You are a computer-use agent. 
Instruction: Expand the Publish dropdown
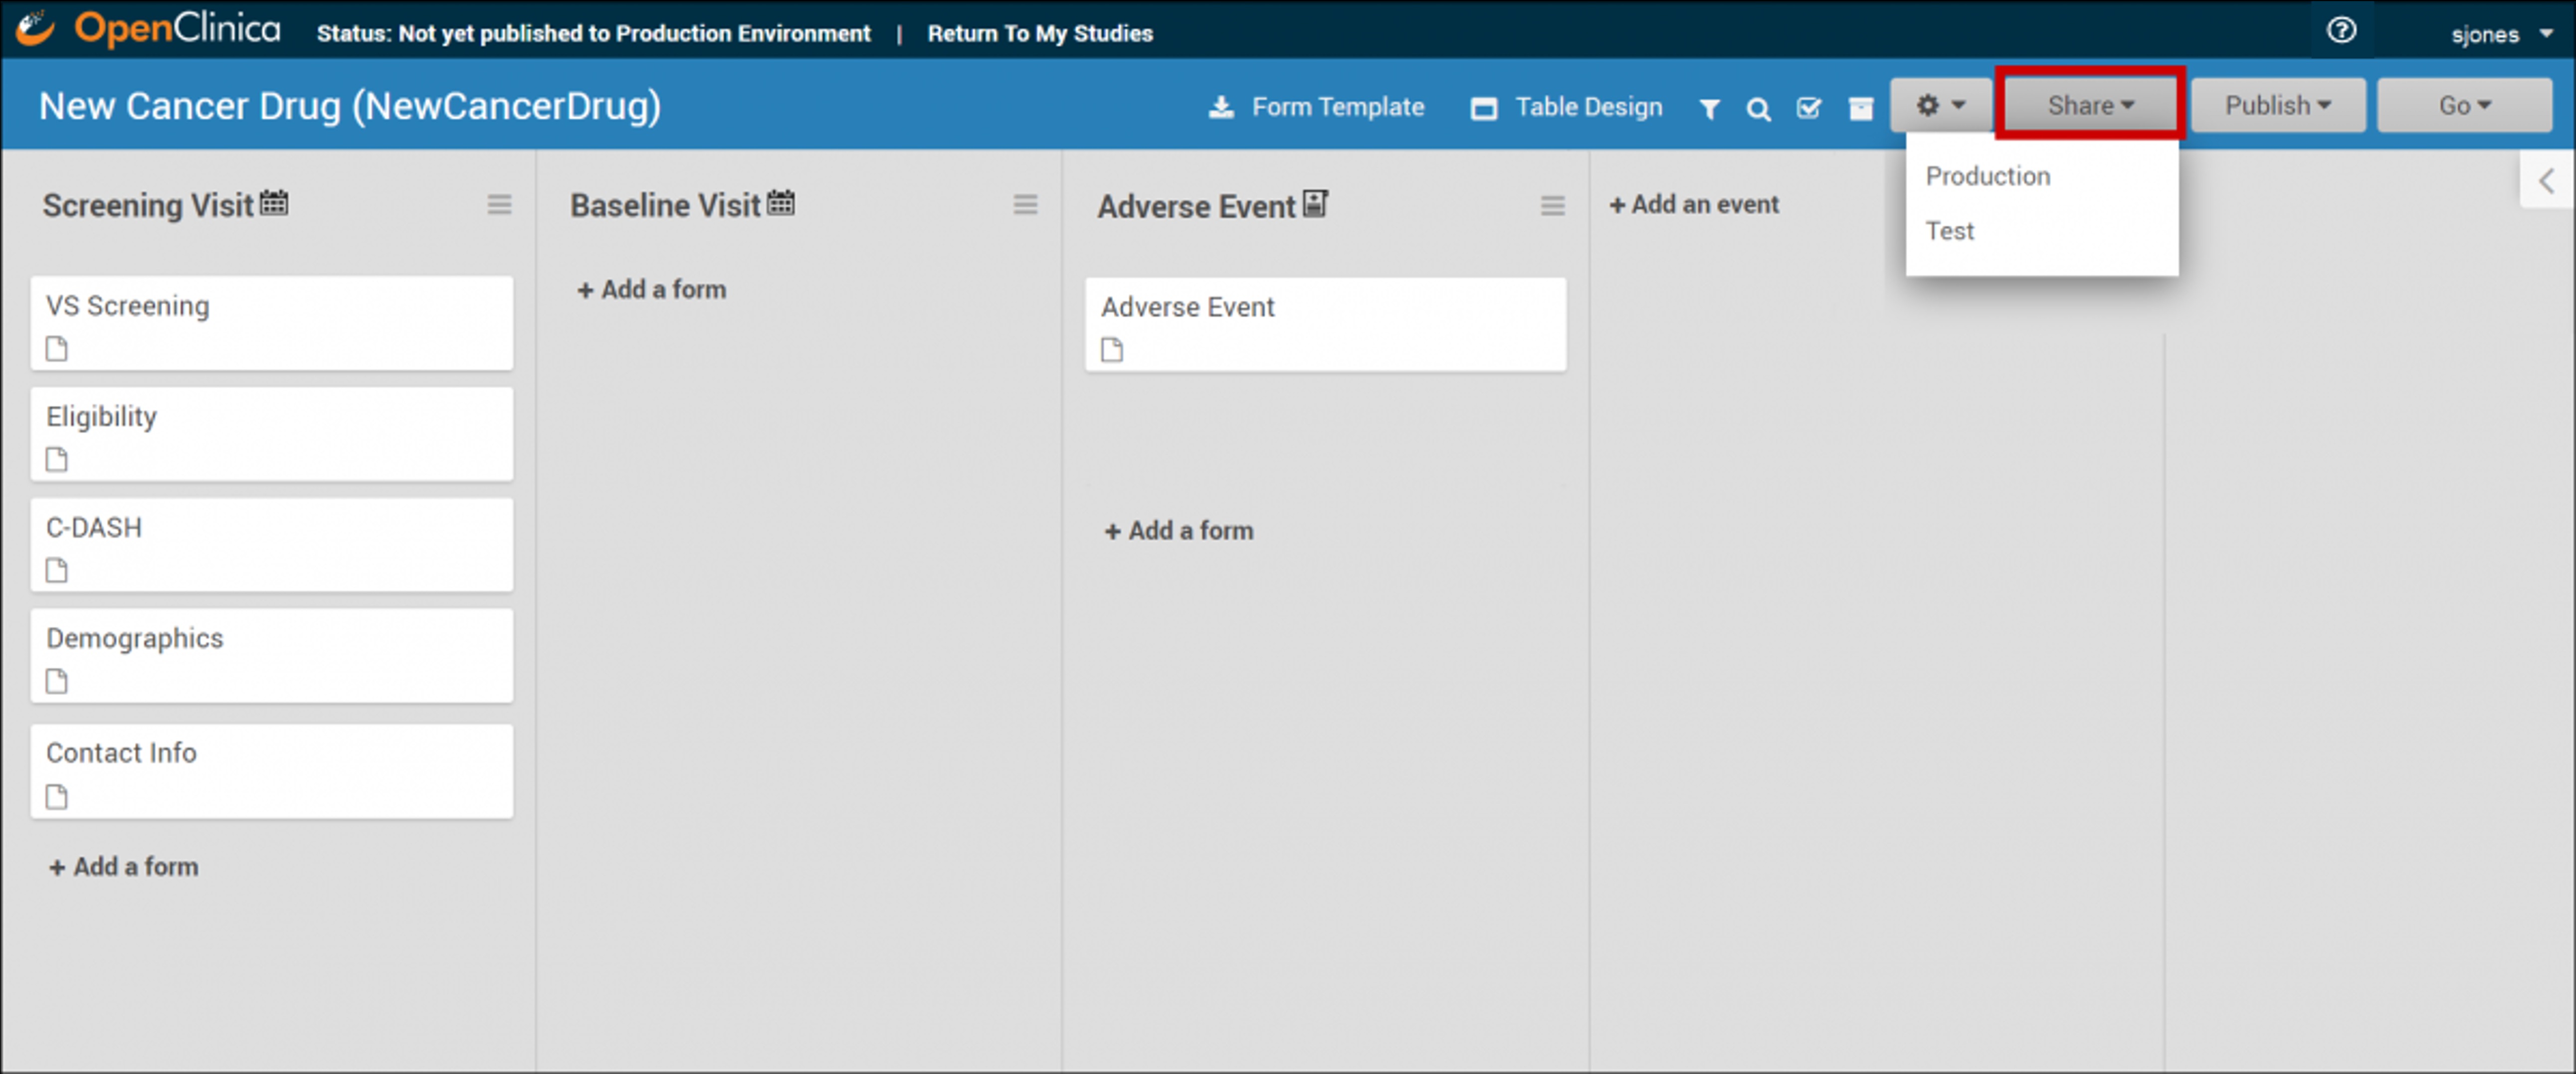pos(2277,105)
